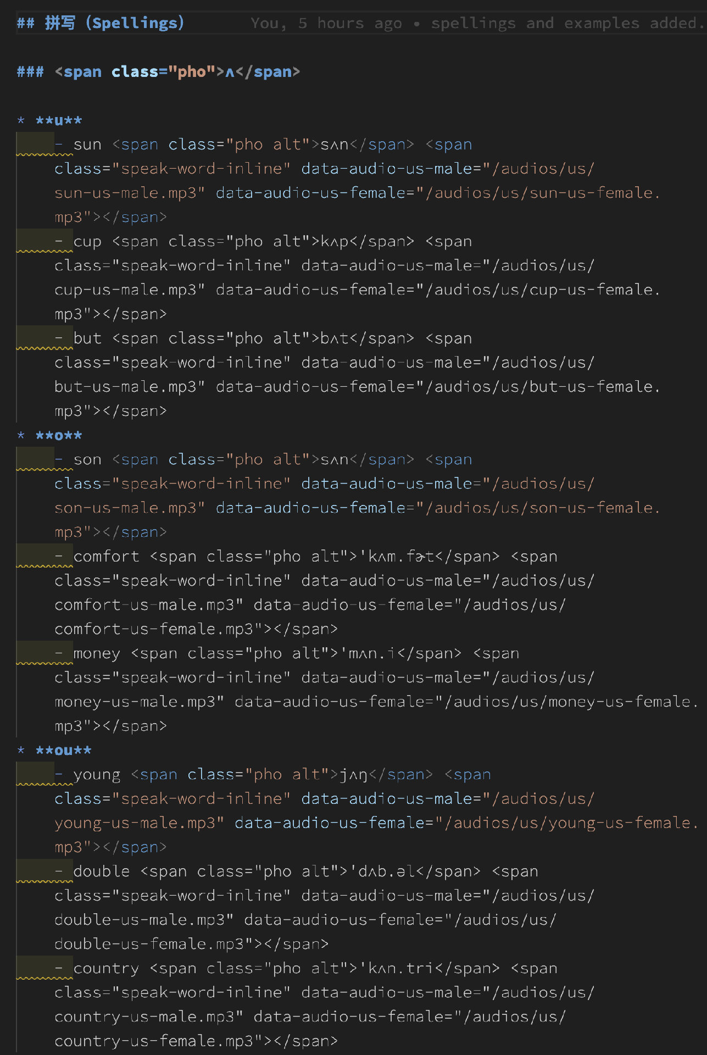The image size is (707, 1055).
Task: Click the sun-us-male.mp3 file path
Action: point(129,193)
